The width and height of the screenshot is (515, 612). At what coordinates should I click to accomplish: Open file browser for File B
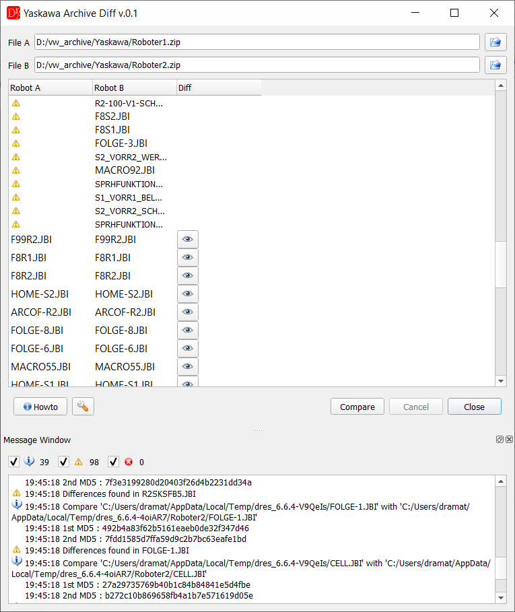pyautogui.click(x=495, y=65)
